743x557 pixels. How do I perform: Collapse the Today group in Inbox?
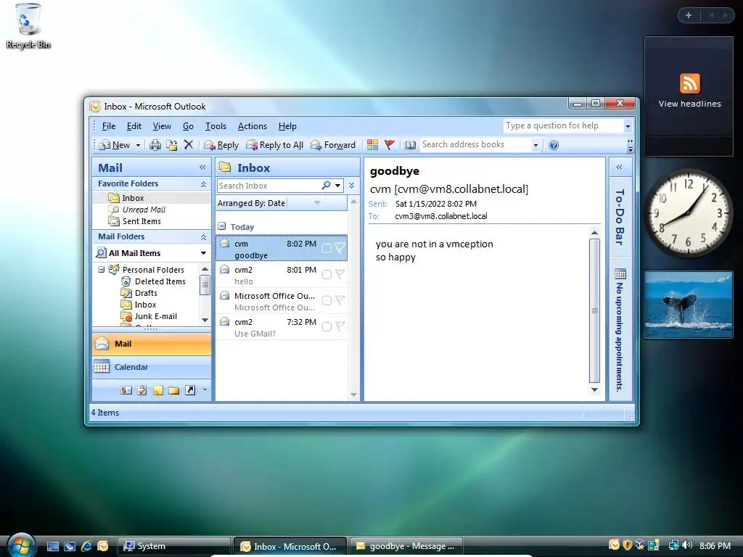pos(222,226)
